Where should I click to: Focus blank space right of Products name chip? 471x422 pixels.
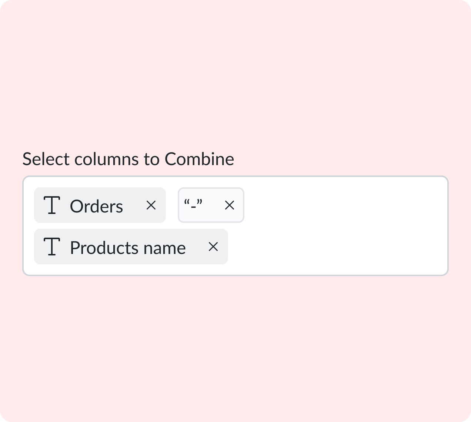pos(333,247)
